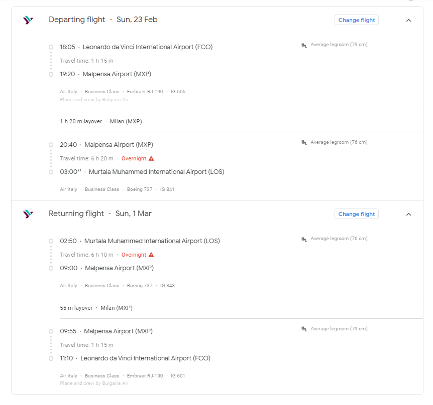Collapse the Returning flight details chevron
Screen dimensions: 433x405
click(409, 215)
